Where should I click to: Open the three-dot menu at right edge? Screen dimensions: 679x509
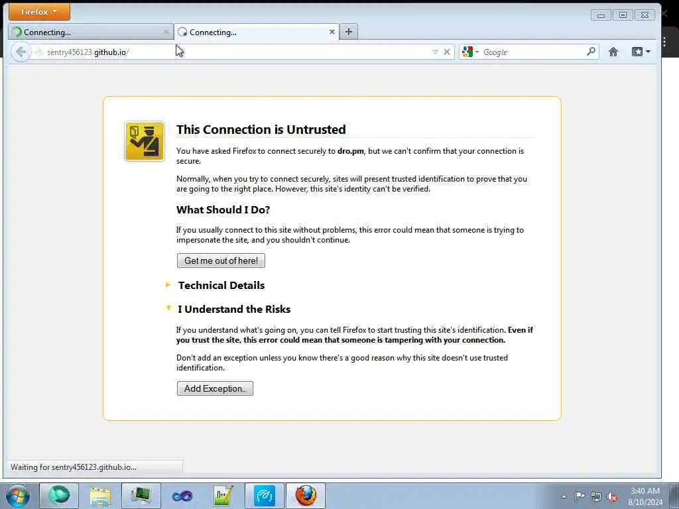[664, 42]
